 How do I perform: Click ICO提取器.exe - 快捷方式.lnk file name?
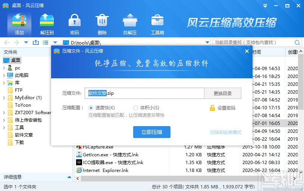click(113, 162)
